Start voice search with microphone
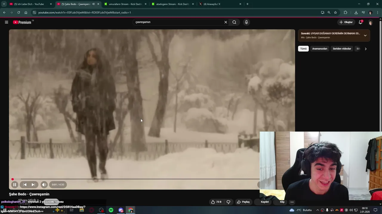The image size is (382, 214). (246, 22)
